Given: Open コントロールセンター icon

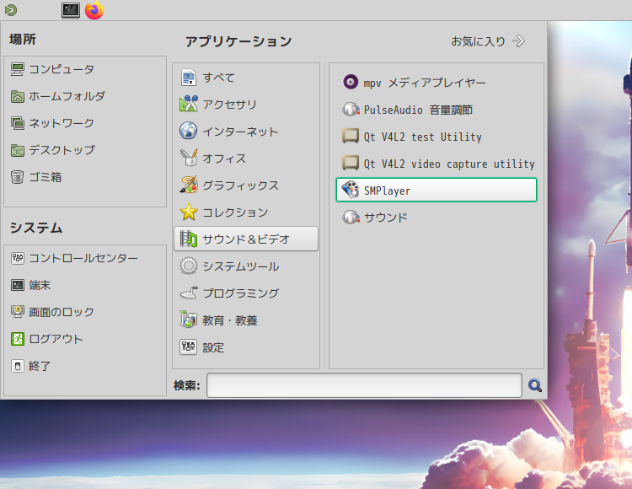Looking at the screenshot, I should [18, 258].
